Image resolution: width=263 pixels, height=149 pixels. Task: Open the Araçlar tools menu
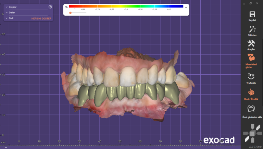tap(251, 44)
